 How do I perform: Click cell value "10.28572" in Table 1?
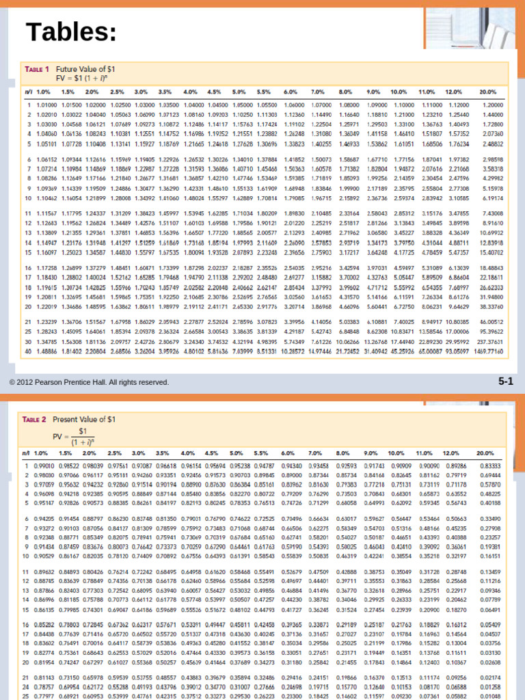point(293,351)
